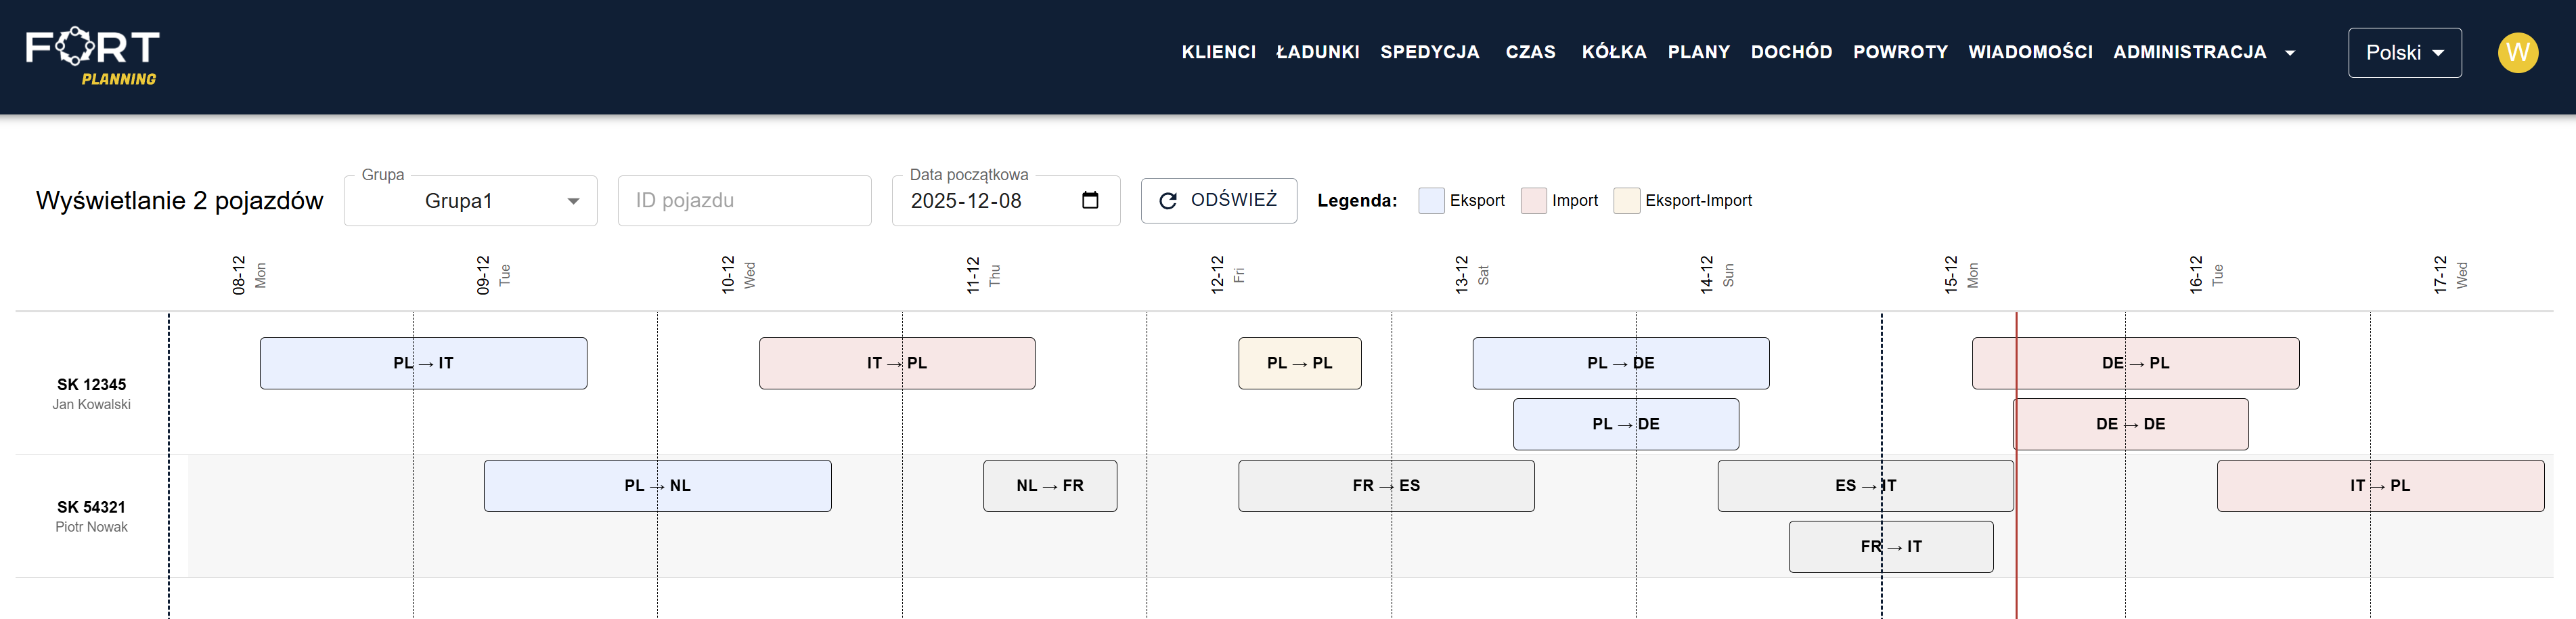
Task: Click the refresh ODŚWIEŻ button
Action: [1218, 201]
